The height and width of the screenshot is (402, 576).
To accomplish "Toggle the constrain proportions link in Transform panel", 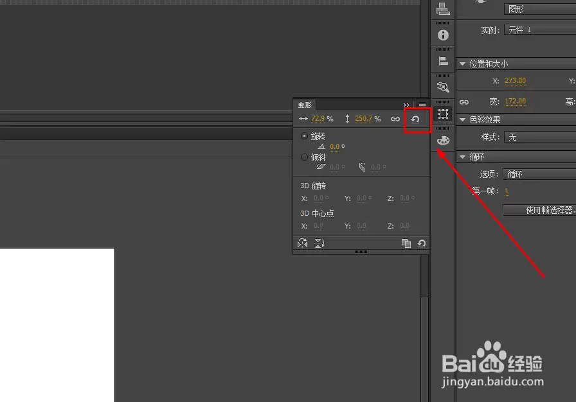I will click(395, 119).
